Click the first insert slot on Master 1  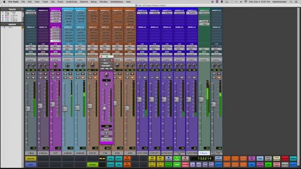coord(204,13)
